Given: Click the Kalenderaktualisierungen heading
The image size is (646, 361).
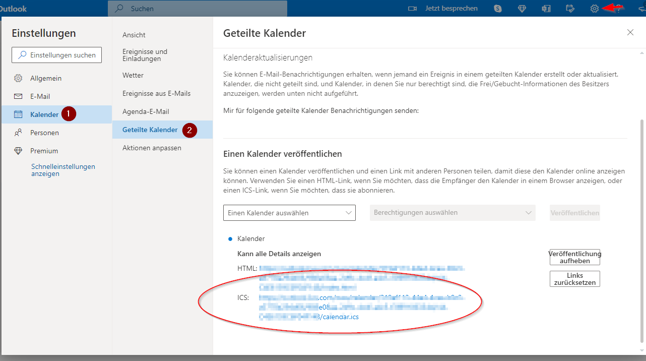Looking at the screenshot, I should tap(268, 58).
